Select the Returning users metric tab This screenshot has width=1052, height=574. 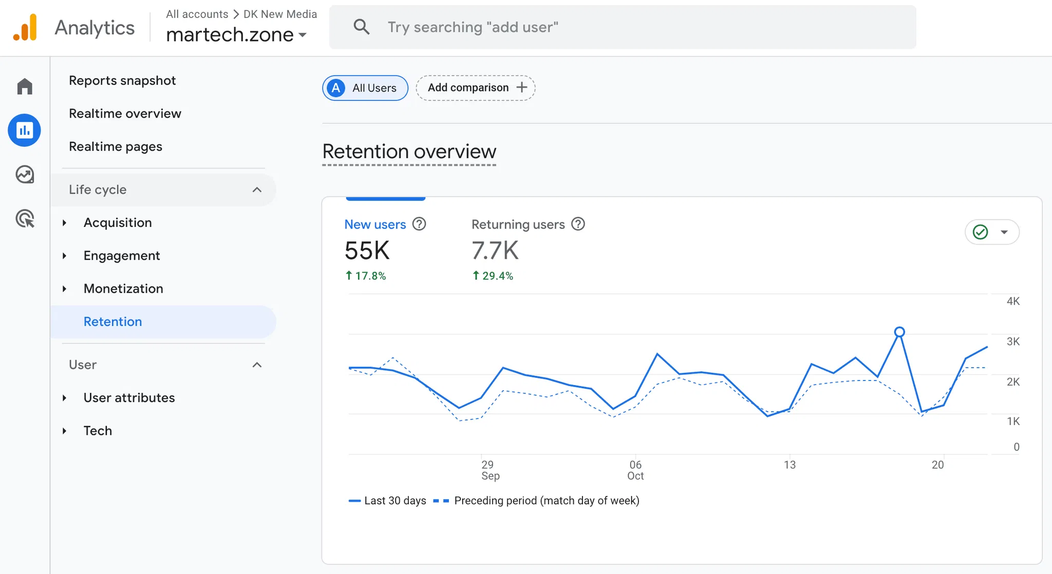point(518,224)
